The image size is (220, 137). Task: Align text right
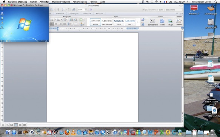click(x=60, y=24)
